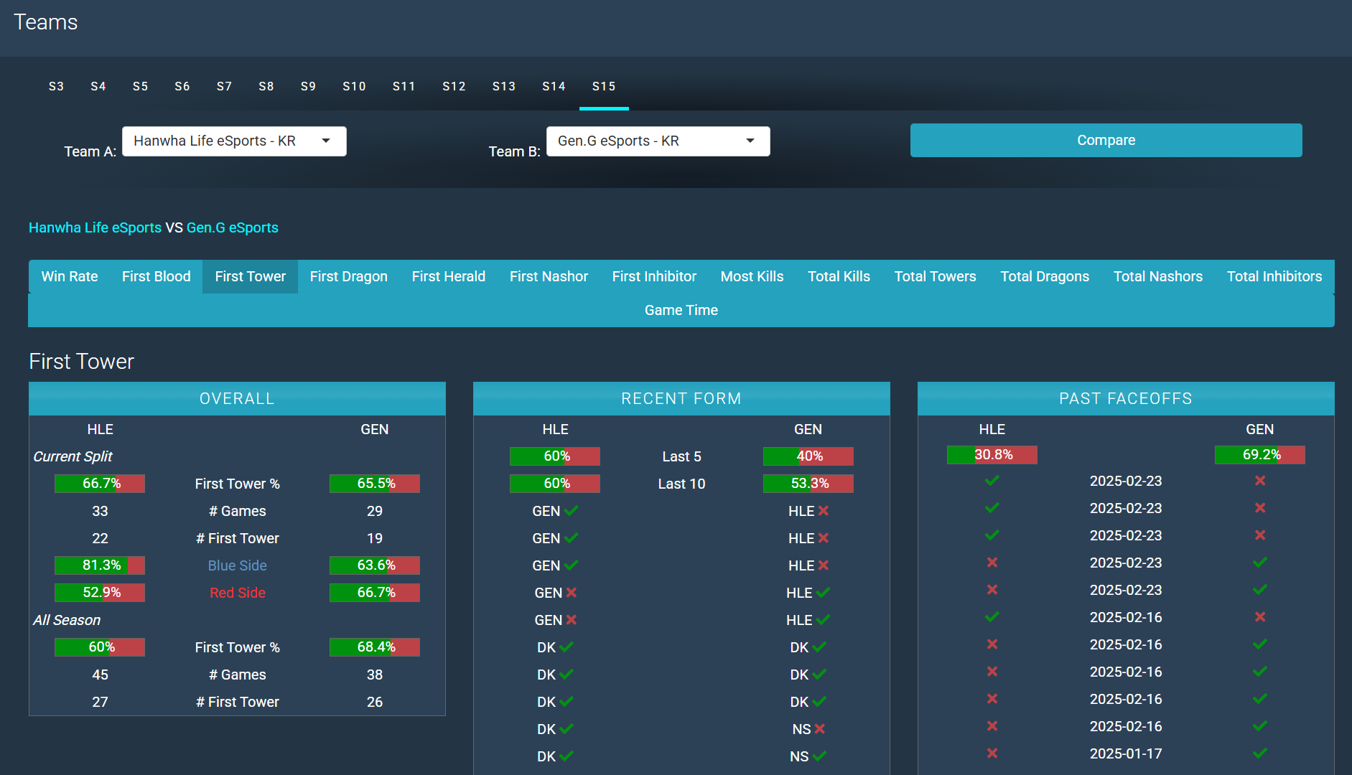
Task: Open the Gen.G eSports team link
Action: pos(233,227)
